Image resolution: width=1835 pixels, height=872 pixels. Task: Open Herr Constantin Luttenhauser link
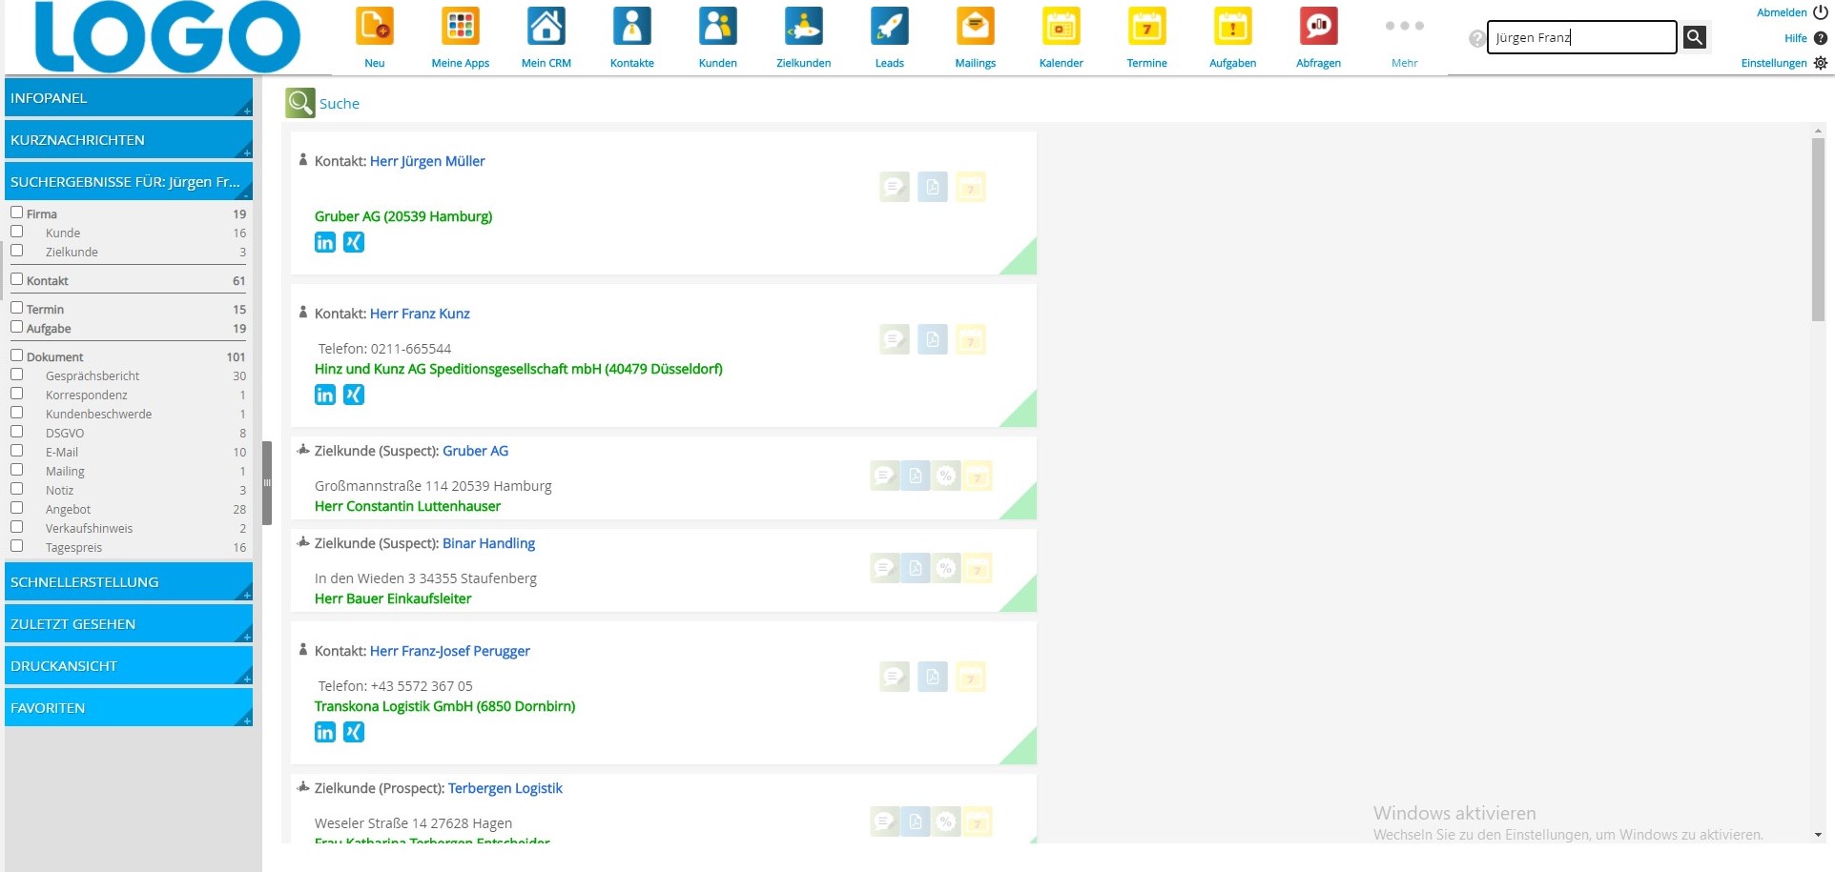pos(407,506)
